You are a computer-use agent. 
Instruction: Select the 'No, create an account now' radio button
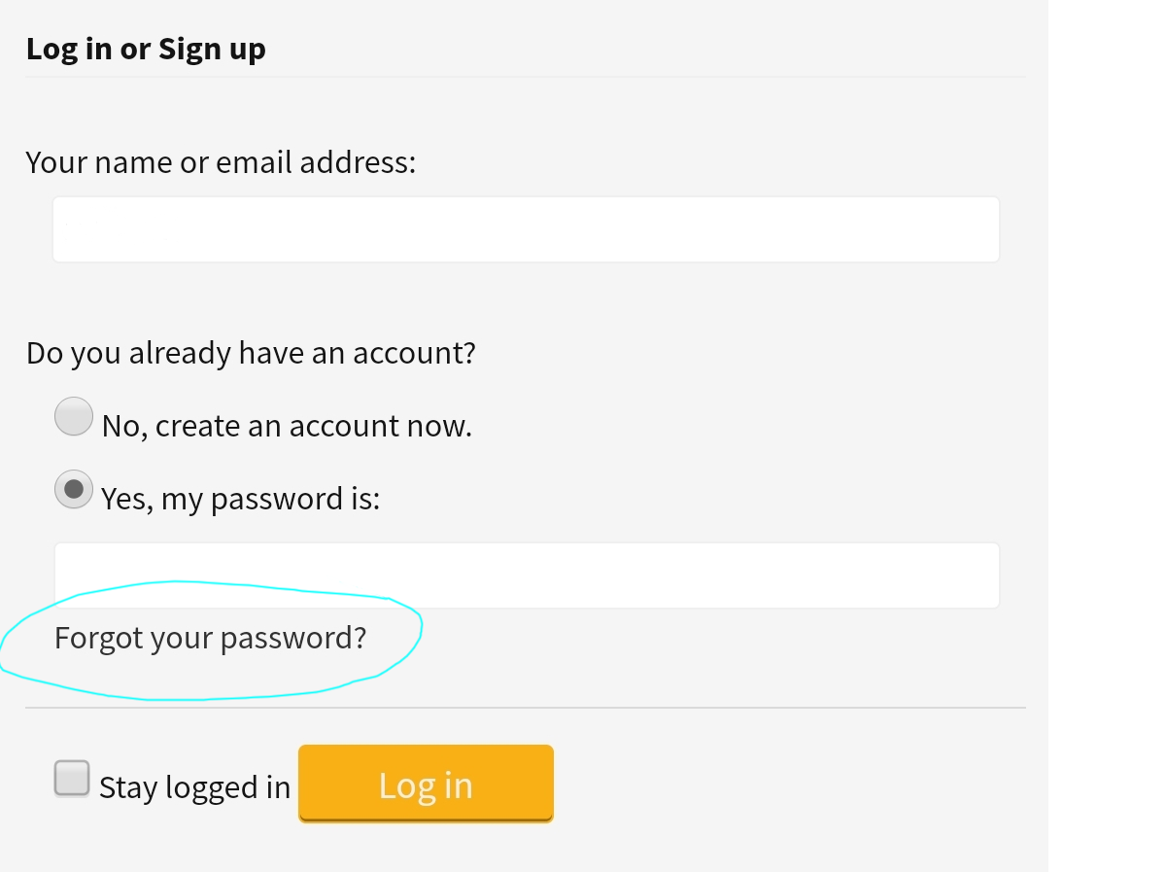coord(74,416)
